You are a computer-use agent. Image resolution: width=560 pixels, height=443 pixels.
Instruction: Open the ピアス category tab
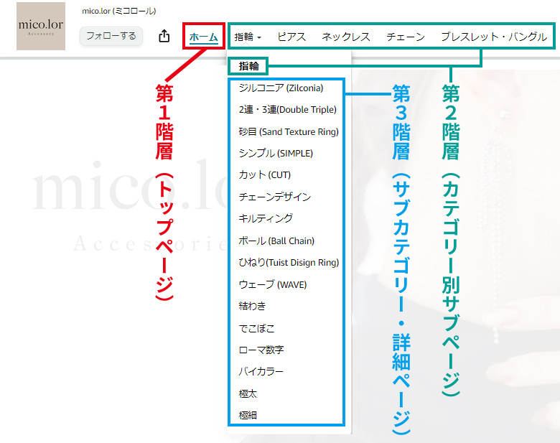291,37
